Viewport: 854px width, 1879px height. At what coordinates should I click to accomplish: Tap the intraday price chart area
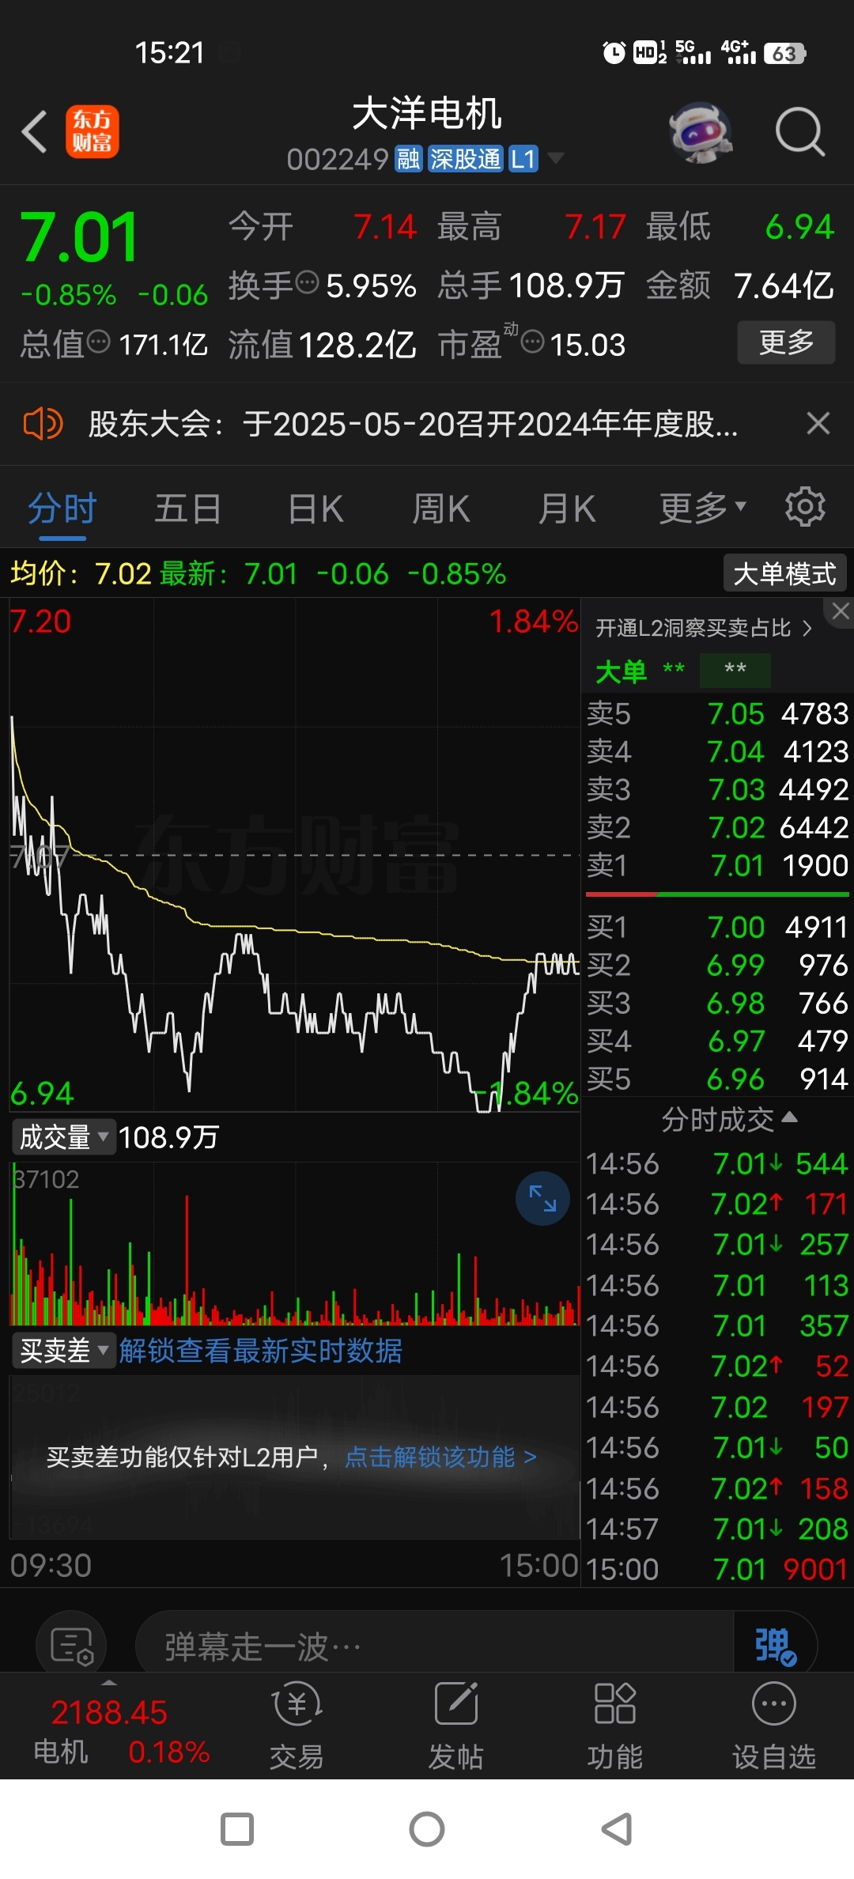click(294, 856)
